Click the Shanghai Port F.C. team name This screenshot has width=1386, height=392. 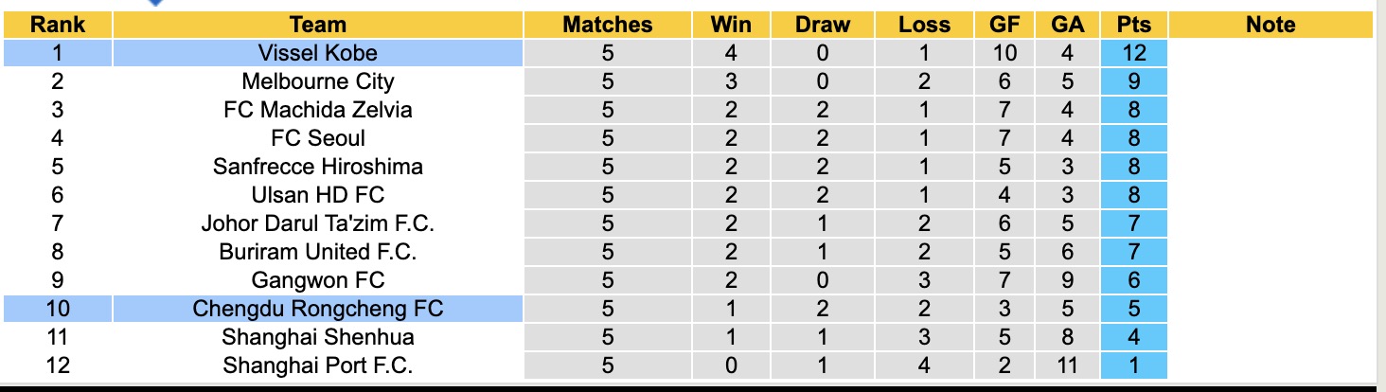pos(317,365)
